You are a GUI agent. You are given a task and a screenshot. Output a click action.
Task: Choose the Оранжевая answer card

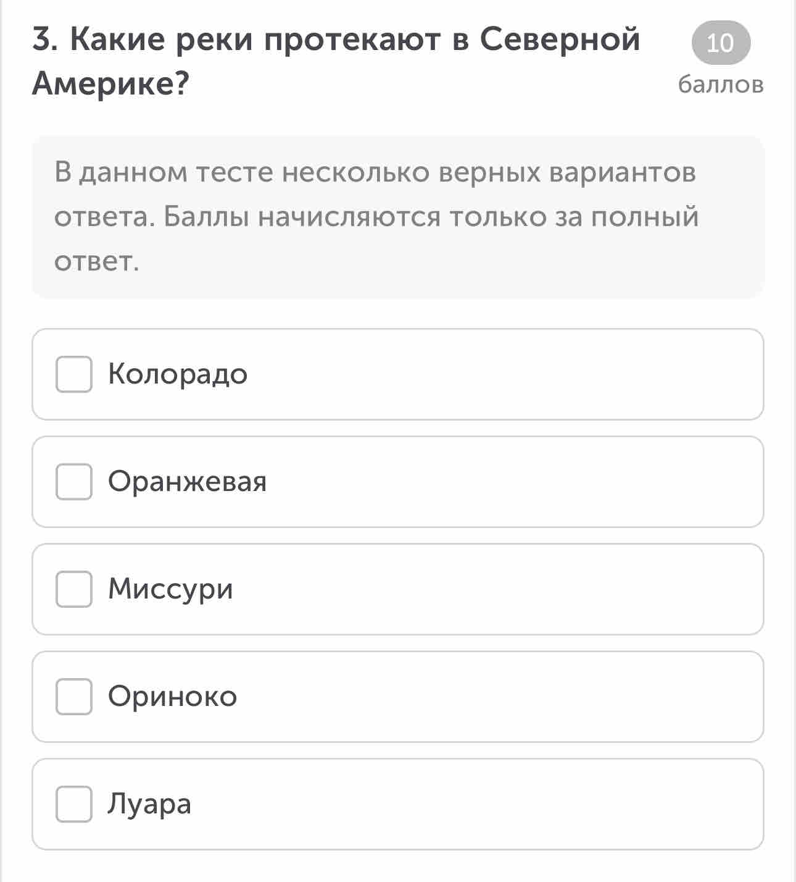398,482
